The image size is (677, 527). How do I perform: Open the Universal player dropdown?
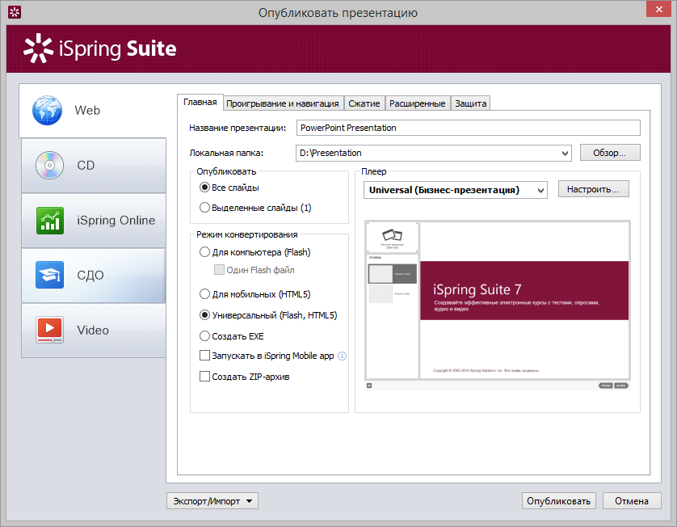540,190
